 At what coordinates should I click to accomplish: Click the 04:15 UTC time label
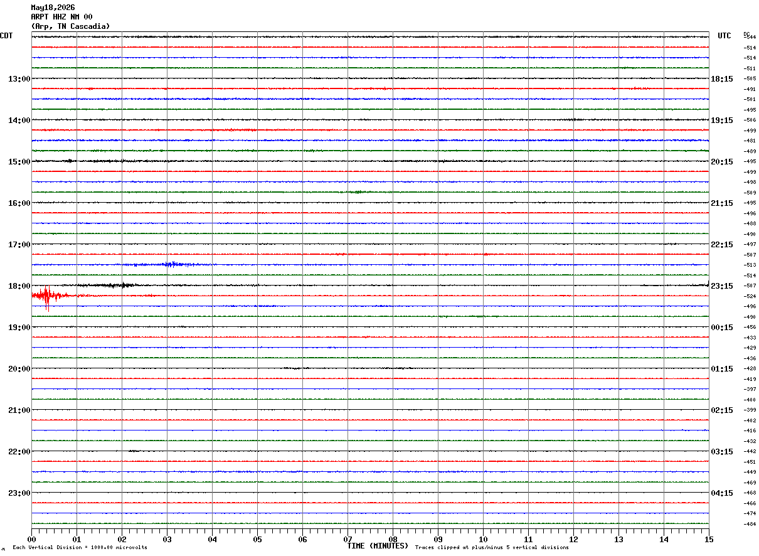click(x=721, y=493)
